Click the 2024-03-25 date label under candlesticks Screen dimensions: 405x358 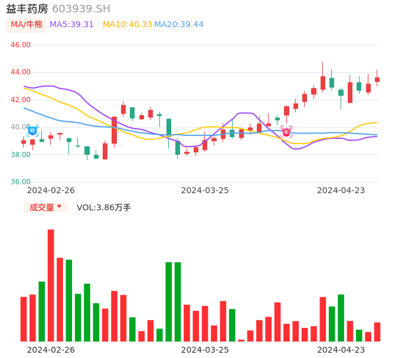point(205,190)
